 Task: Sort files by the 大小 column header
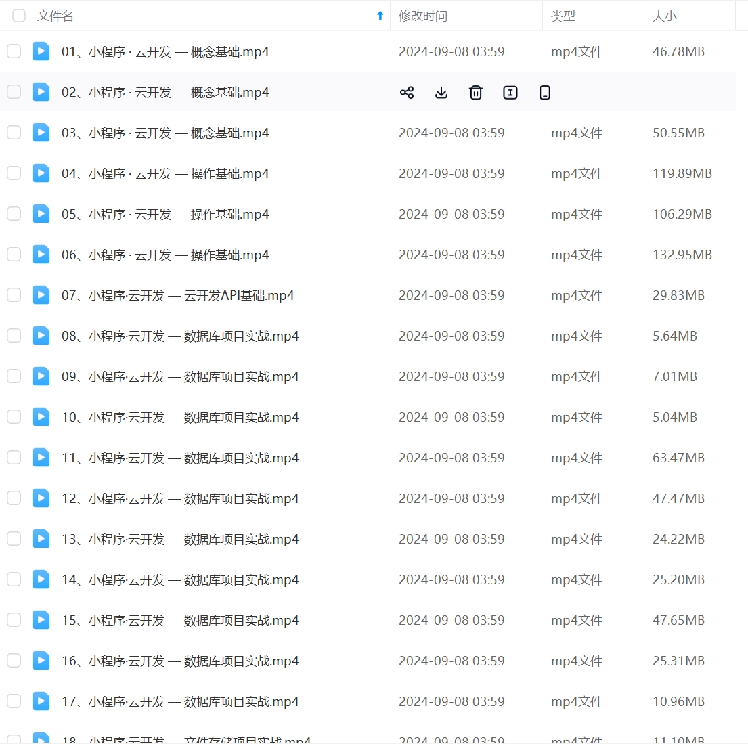[664, 16]
